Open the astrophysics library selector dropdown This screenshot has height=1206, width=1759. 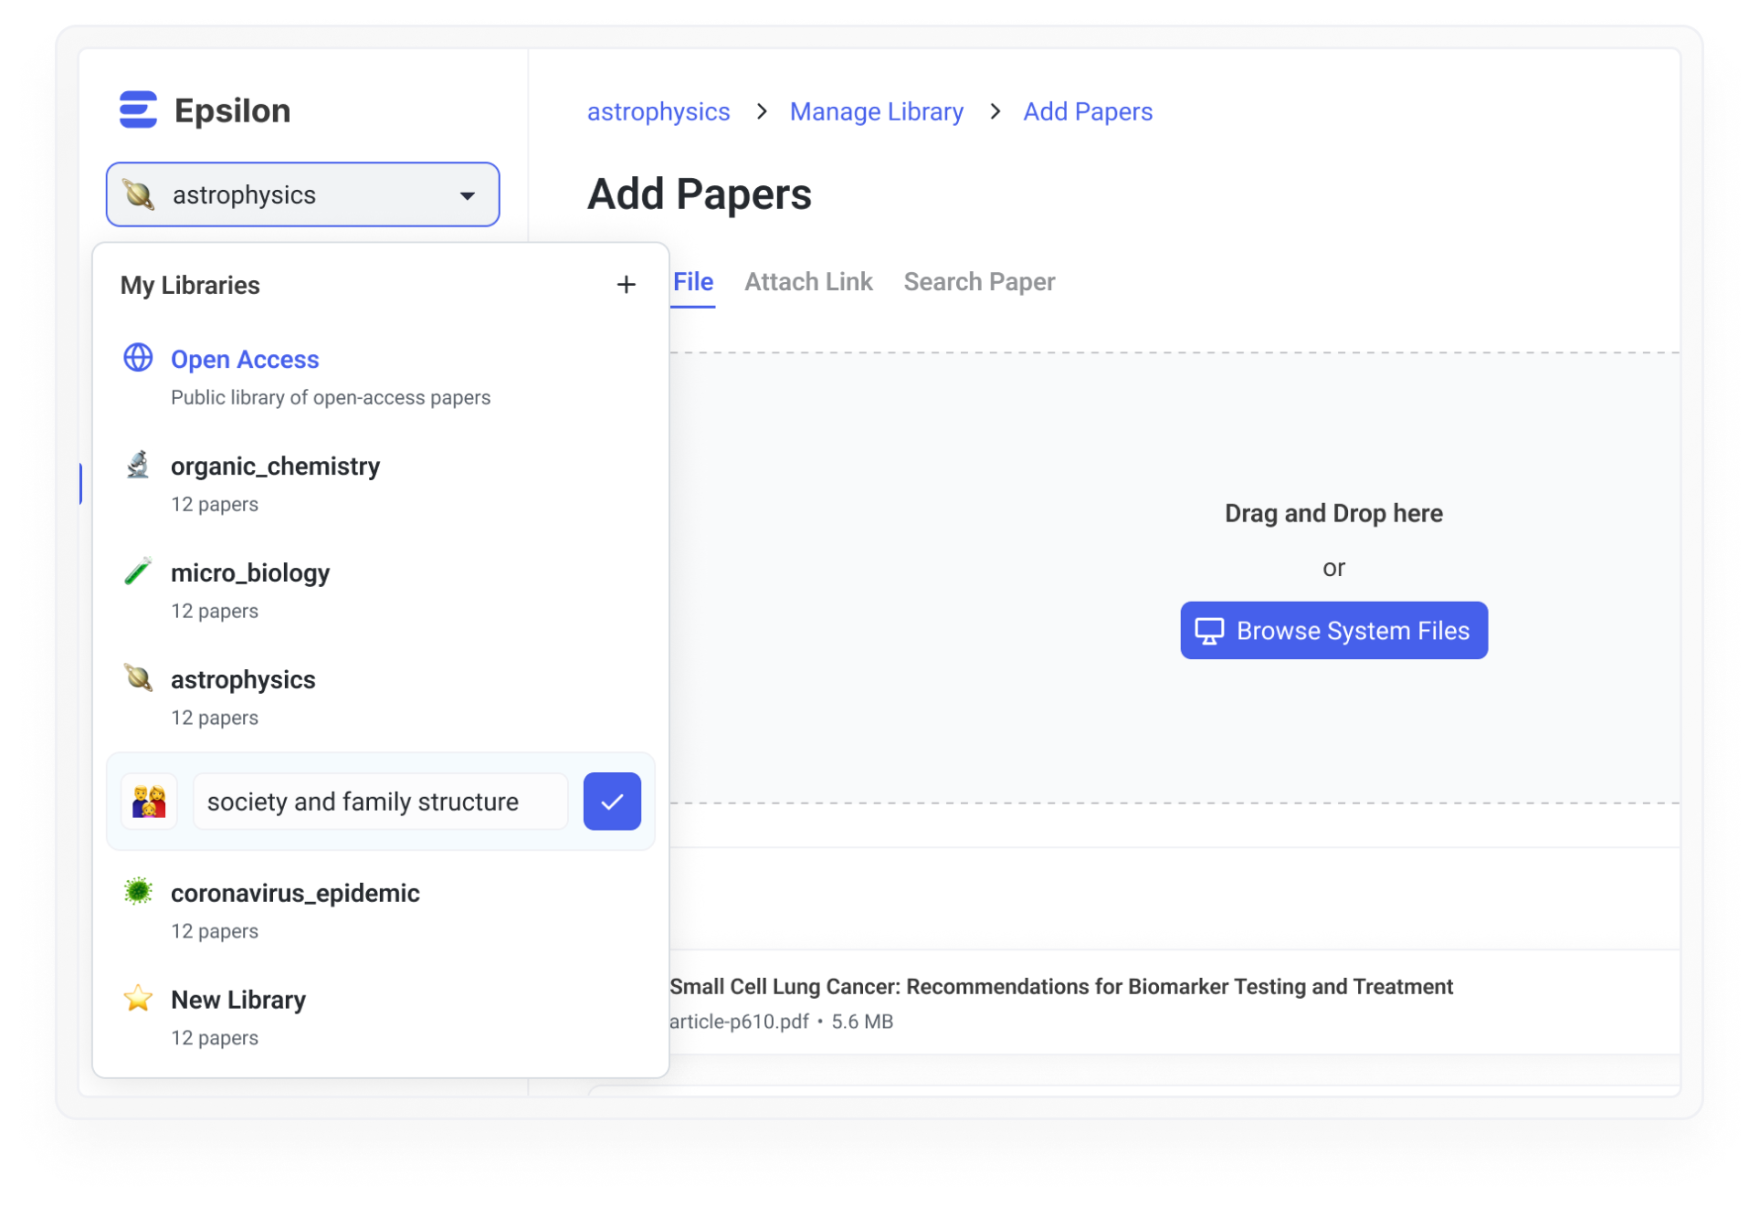[x=302, y=194]
